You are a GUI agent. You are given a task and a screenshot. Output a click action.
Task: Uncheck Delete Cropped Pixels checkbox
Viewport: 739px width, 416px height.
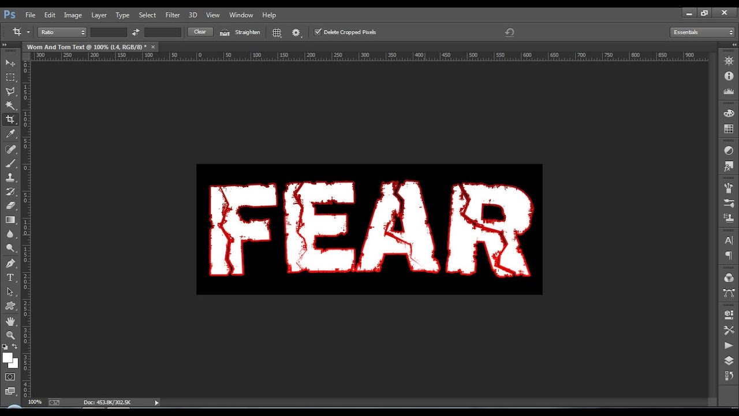coord(318,32)
